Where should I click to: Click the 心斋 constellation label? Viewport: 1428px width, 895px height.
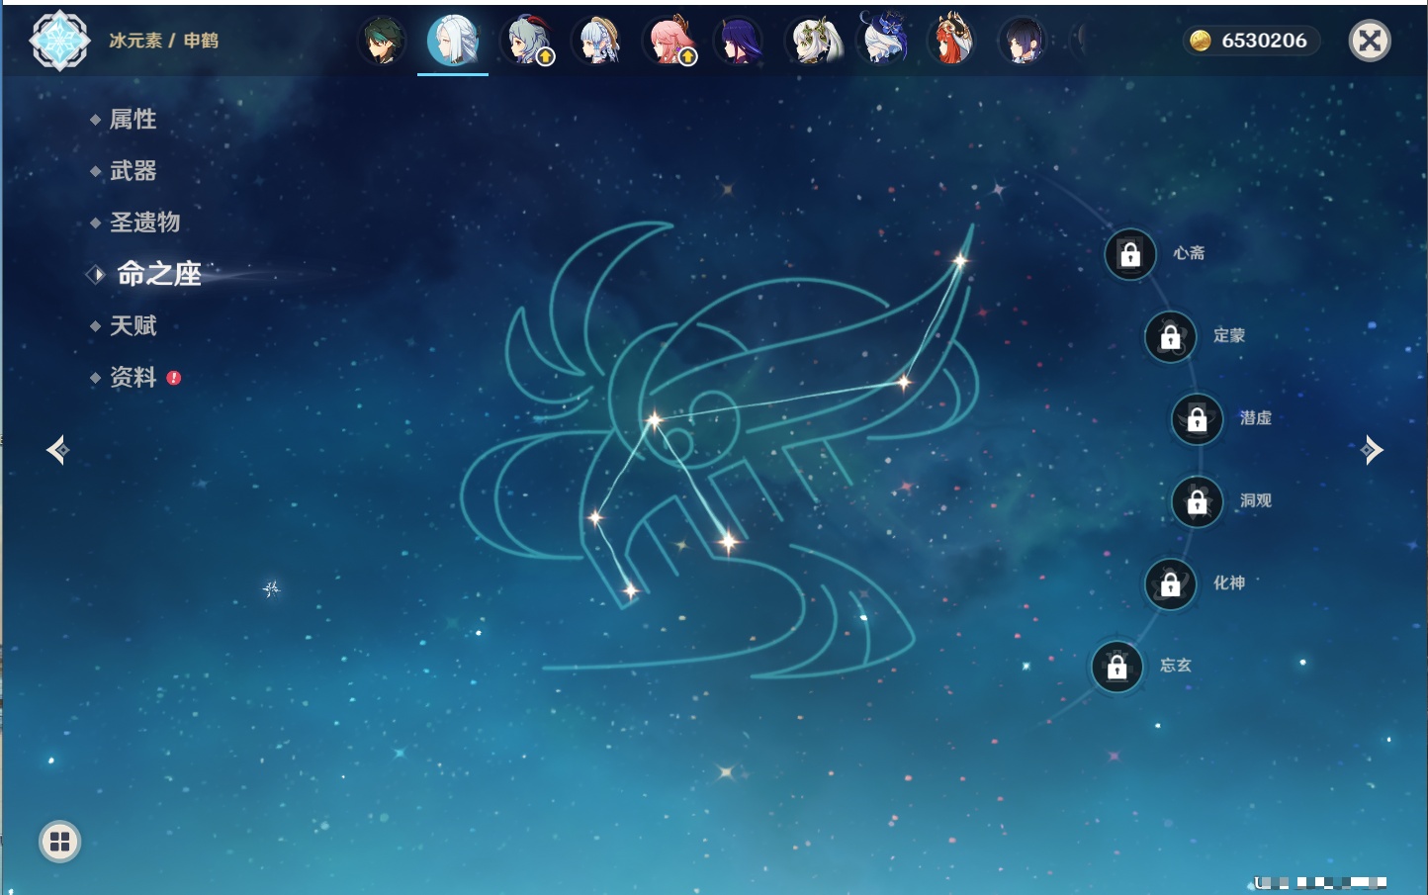coord(1189,253)
